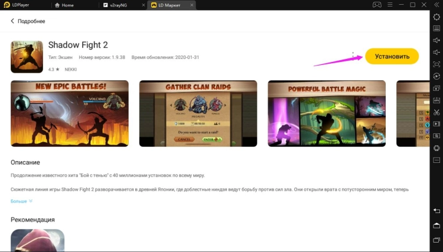Click the 4.3 star rating
This screenshot has height=252, width=443.
coord(54,70)
